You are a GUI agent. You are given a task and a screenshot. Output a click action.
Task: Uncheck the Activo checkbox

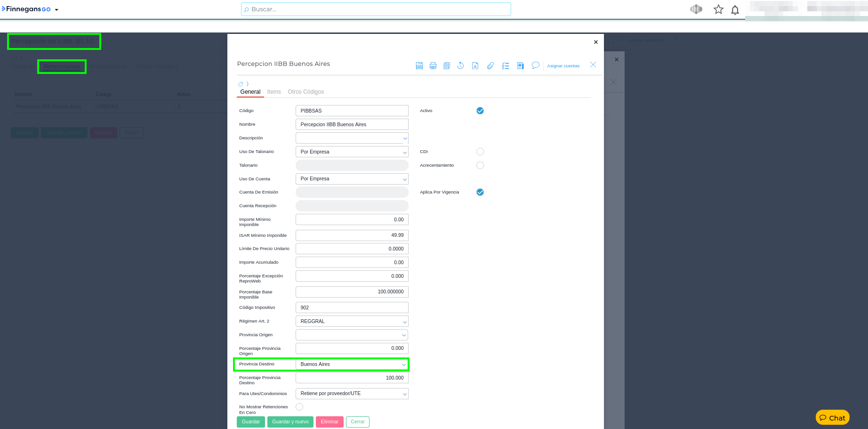tap(480, 111)
